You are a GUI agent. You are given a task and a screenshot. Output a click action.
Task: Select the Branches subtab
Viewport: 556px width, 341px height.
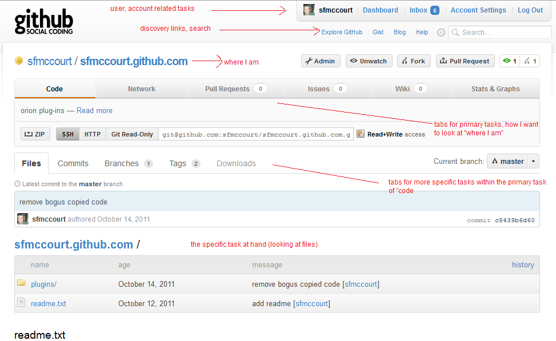click(129, 163)
